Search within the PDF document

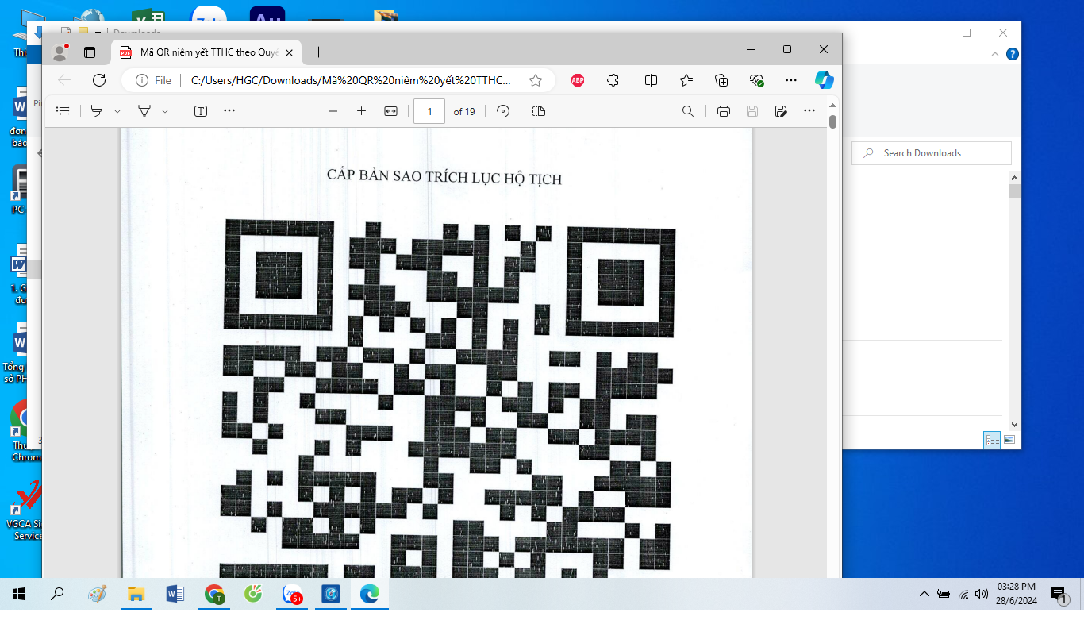click(688, 111)
